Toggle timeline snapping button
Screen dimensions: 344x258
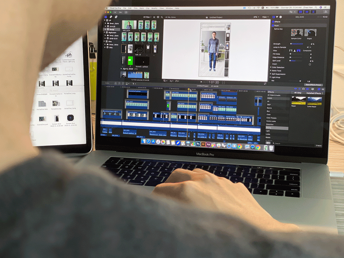[x=307, y=89]
